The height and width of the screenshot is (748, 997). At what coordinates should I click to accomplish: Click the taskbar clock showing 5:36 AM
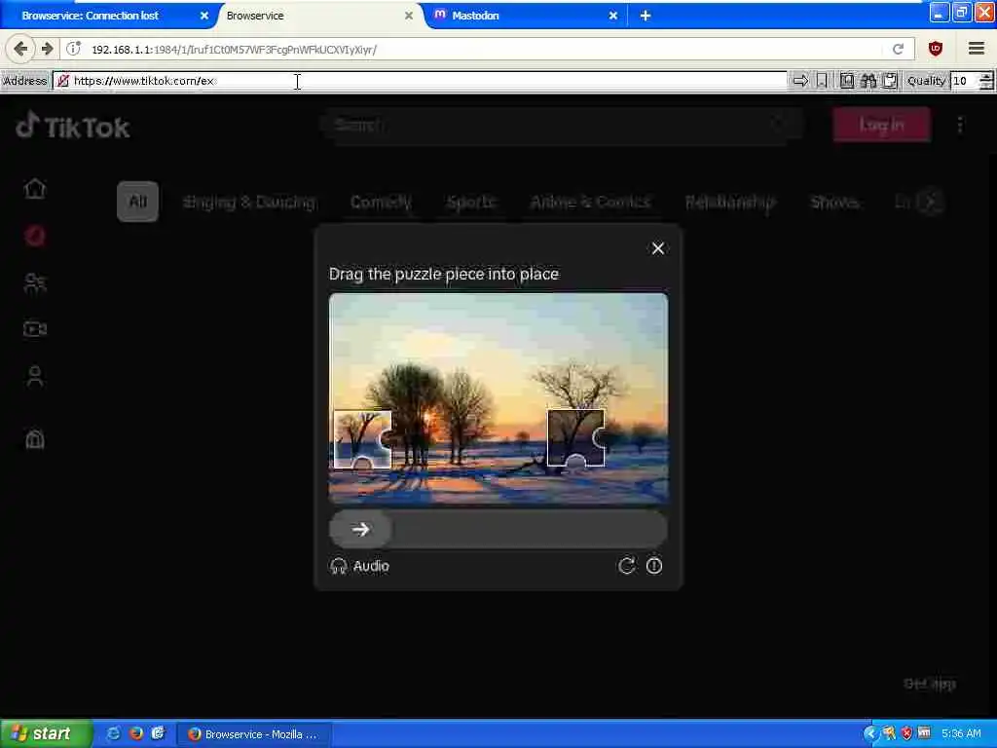tap(961, 733)
